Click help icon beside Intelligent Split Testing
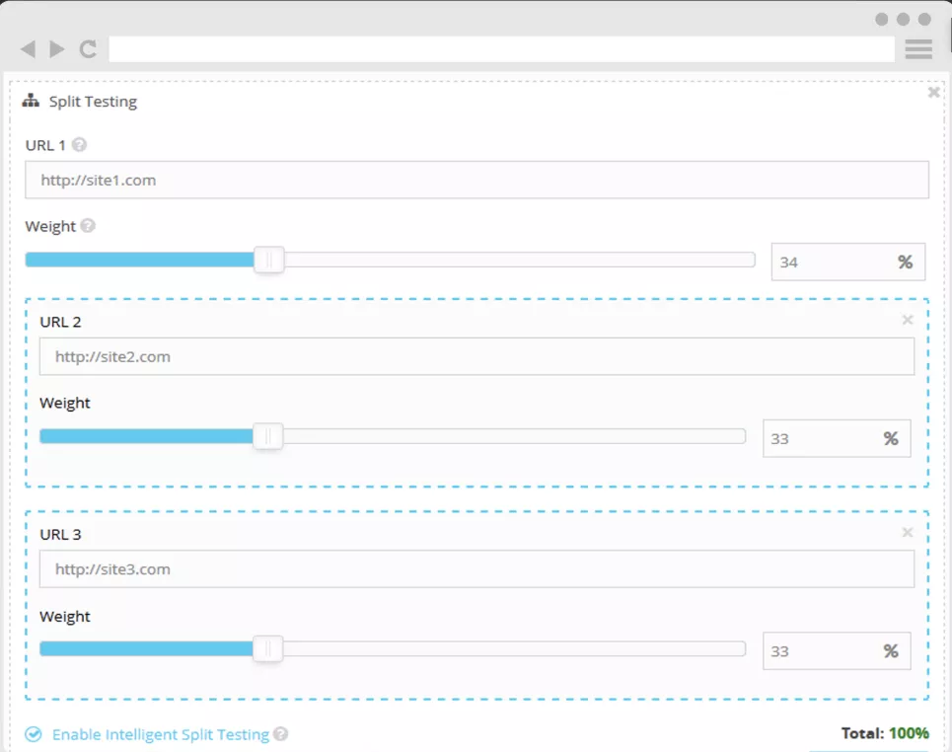Viewport: 952px width, 752px height. tap(281, 734)
